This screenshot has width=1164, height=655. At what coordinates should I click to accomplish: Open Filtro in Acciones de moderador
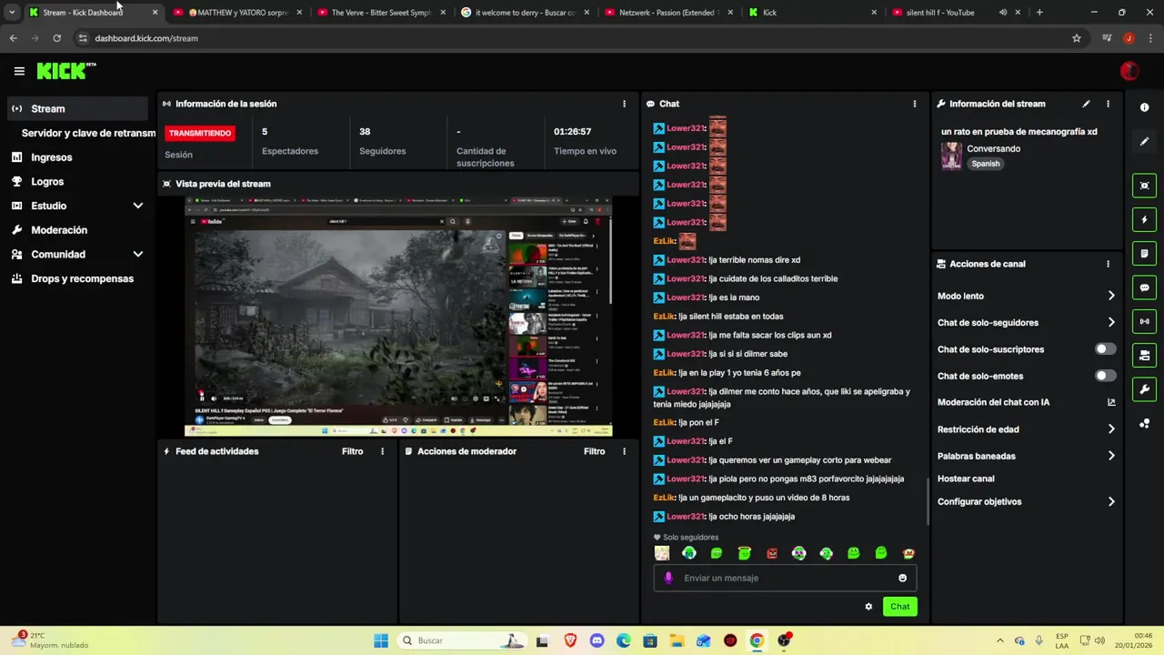(x=594, y=451)
